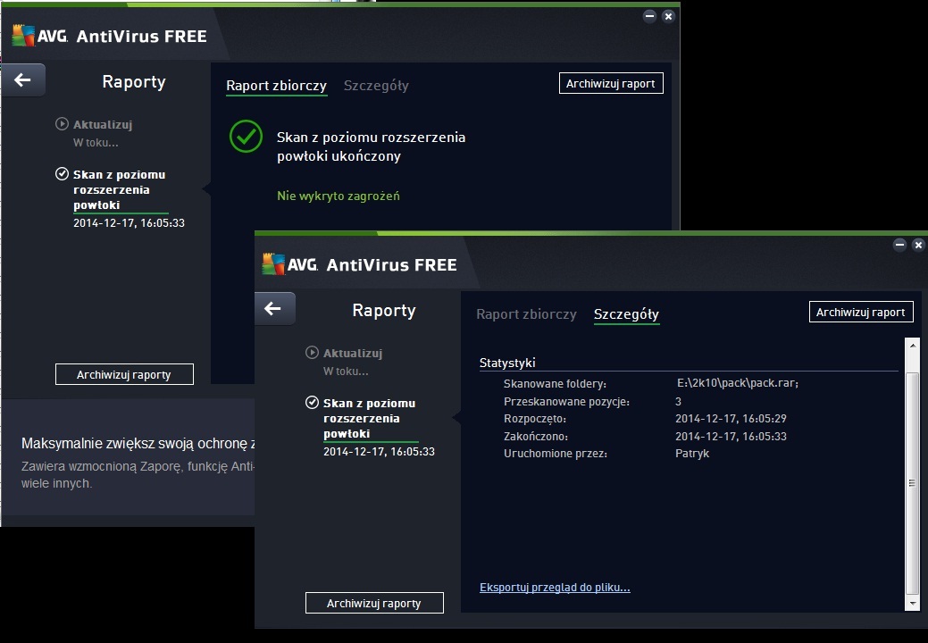Click Przeskanowane pozycje value 3
The height and width of the screenshot is (643, 928).
point(678,401)
